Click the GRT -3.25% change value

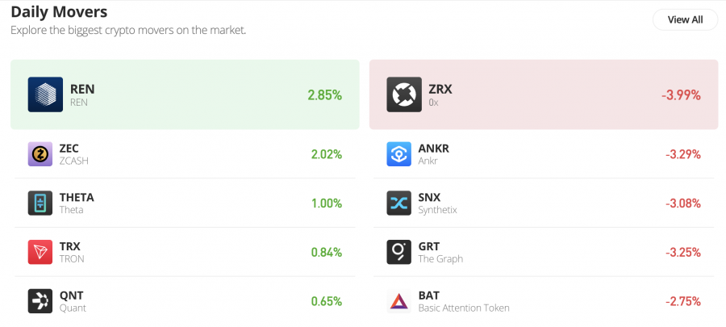683,253
